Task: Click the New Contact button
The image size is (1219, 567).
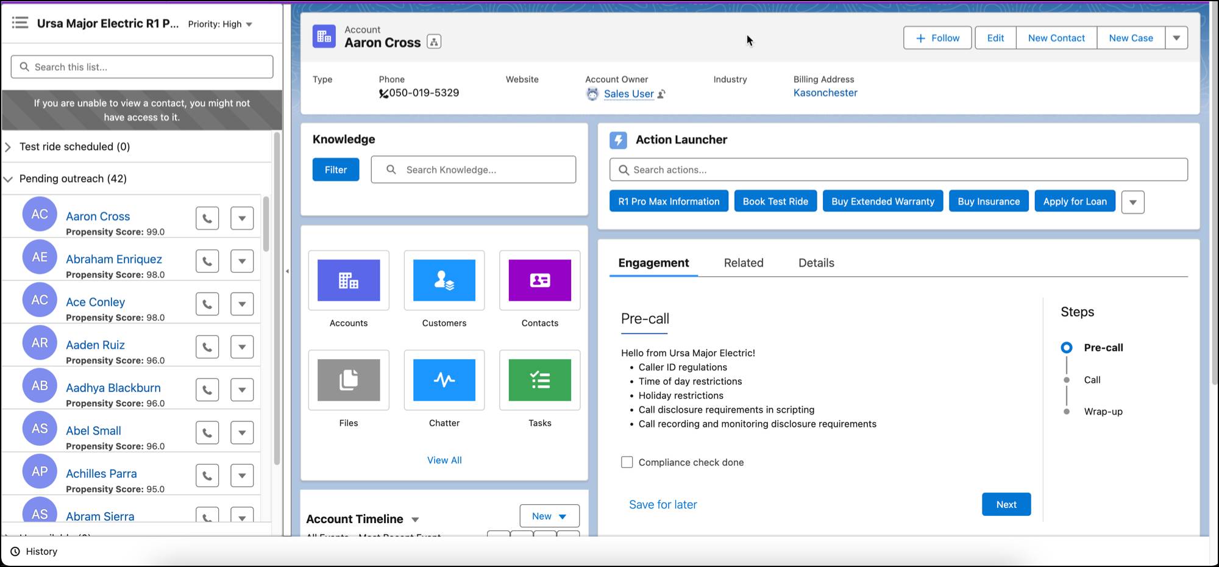Action: click(1056, 38)
